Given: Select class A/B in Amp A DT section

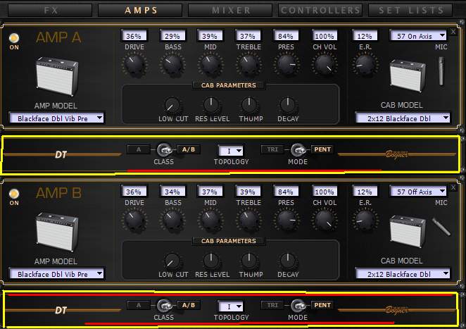Looking at the screenshot, I should [x=189, y=149].
